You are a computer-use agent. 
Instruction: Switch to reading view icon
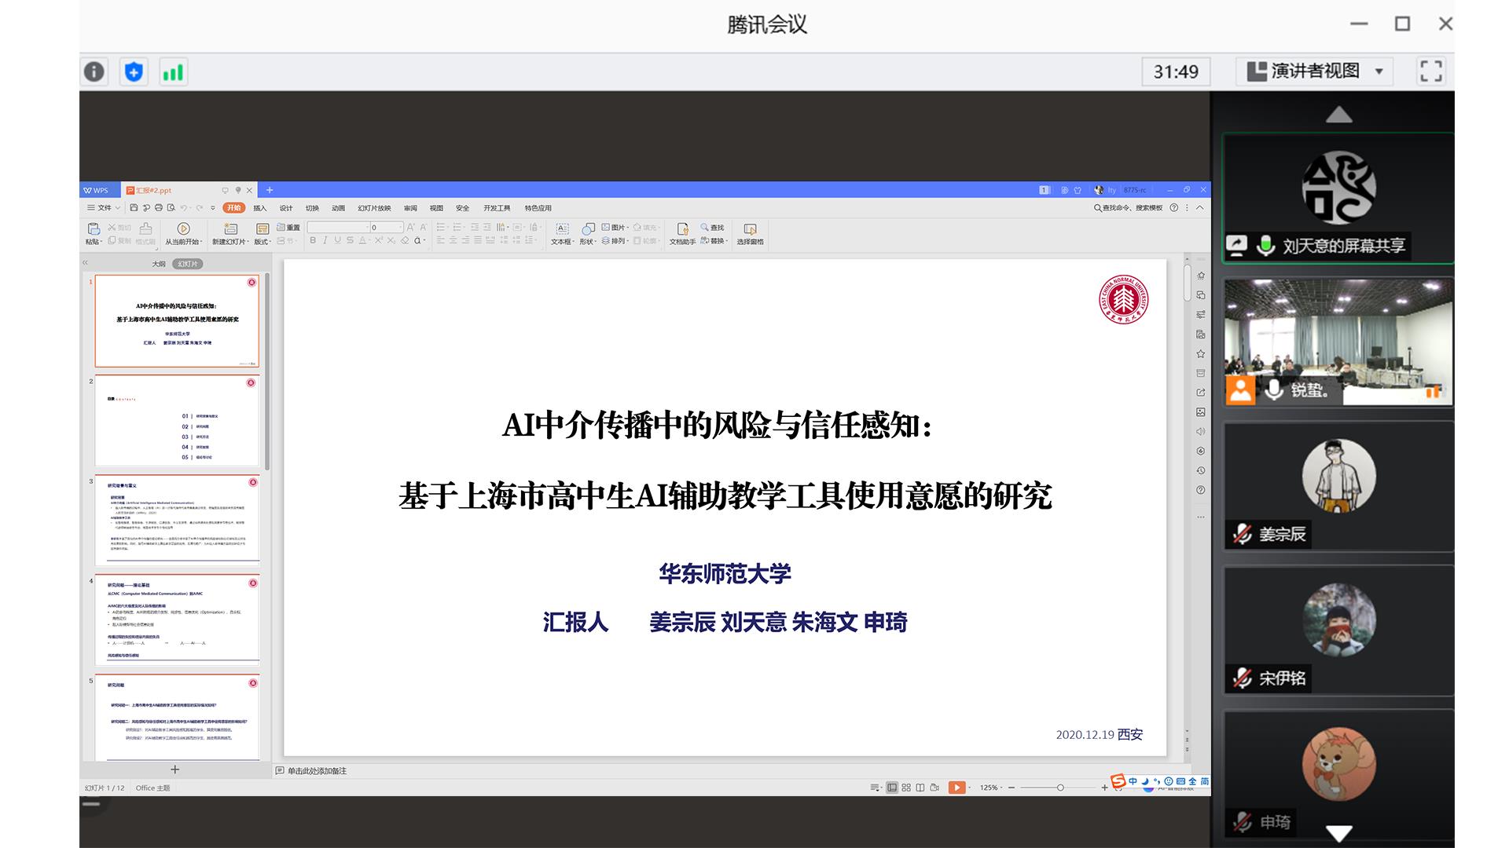pos(920,788)
